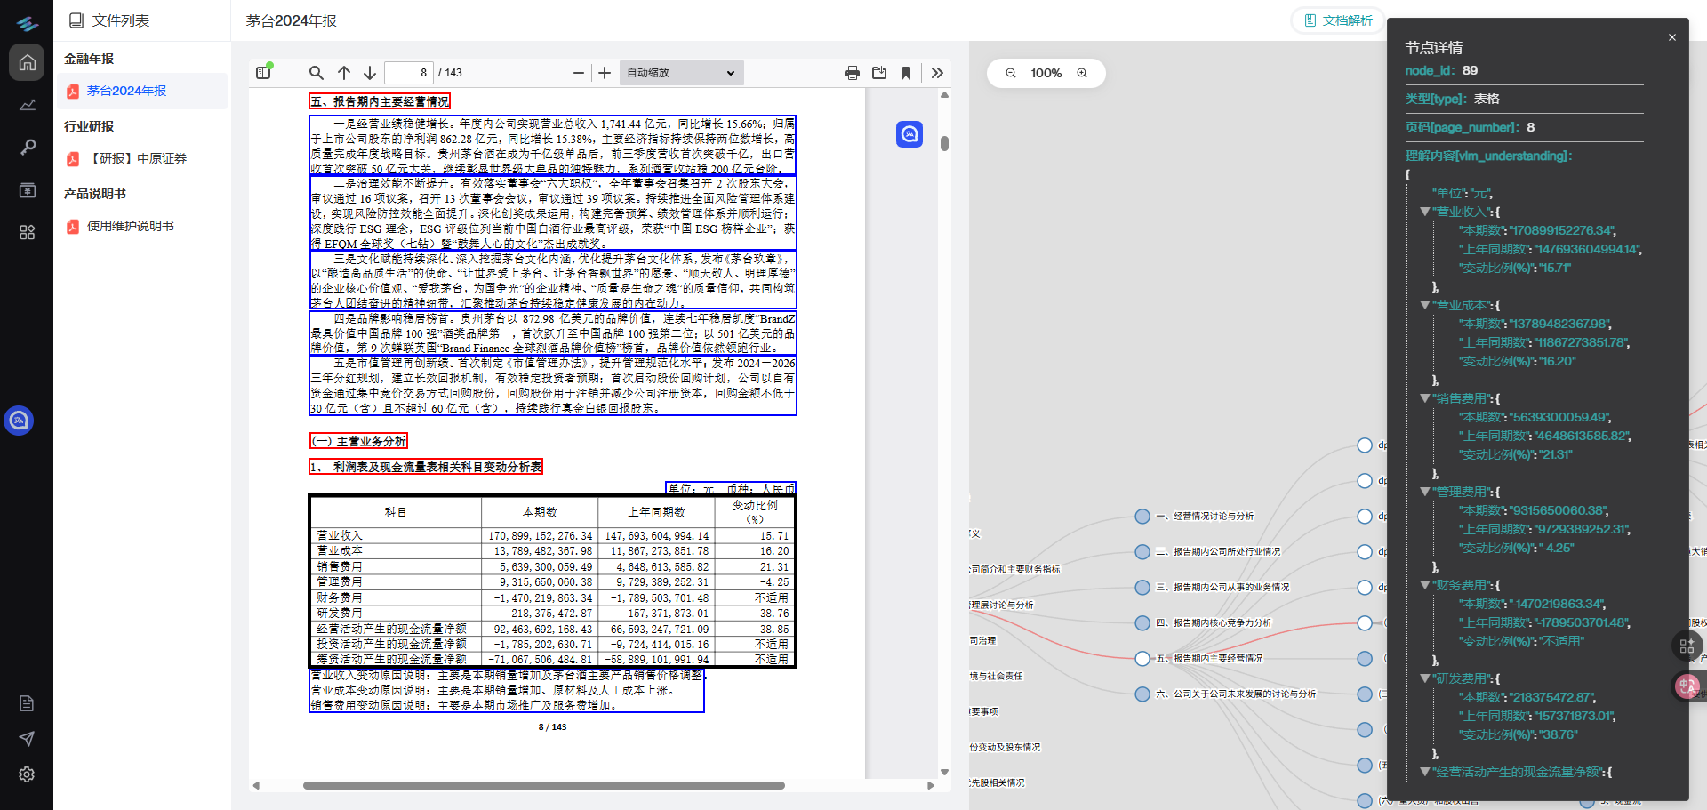Screen dimensions: 1707x810
Task: Click the 行业研报 category heading
Action: tap(89, 126)
